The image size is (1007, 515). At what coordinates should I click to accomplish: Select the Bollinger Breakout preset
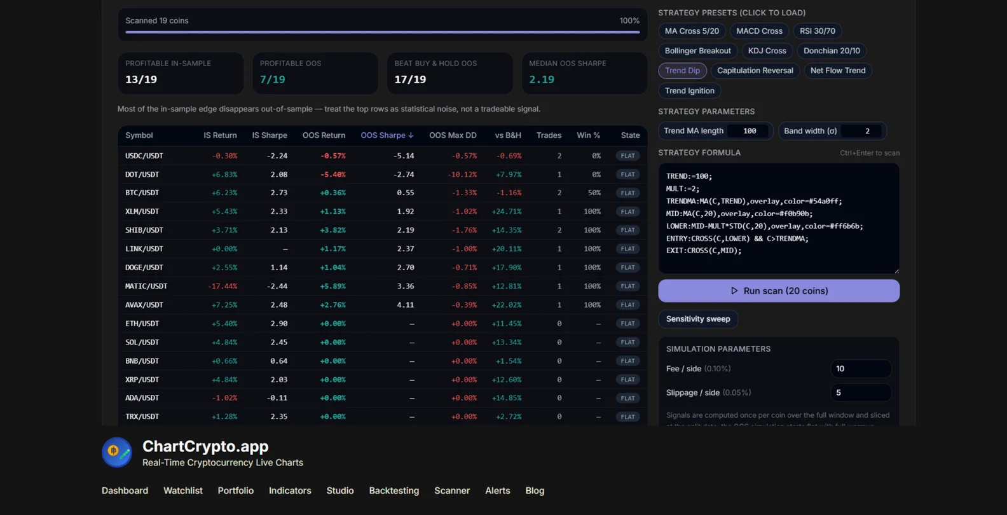pos(697,51)
